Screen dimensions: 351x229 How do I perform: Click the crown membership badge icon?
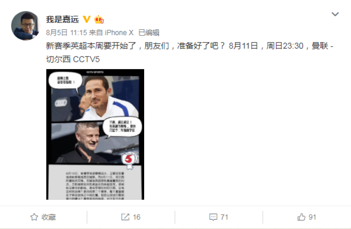(x=99, y=20)
